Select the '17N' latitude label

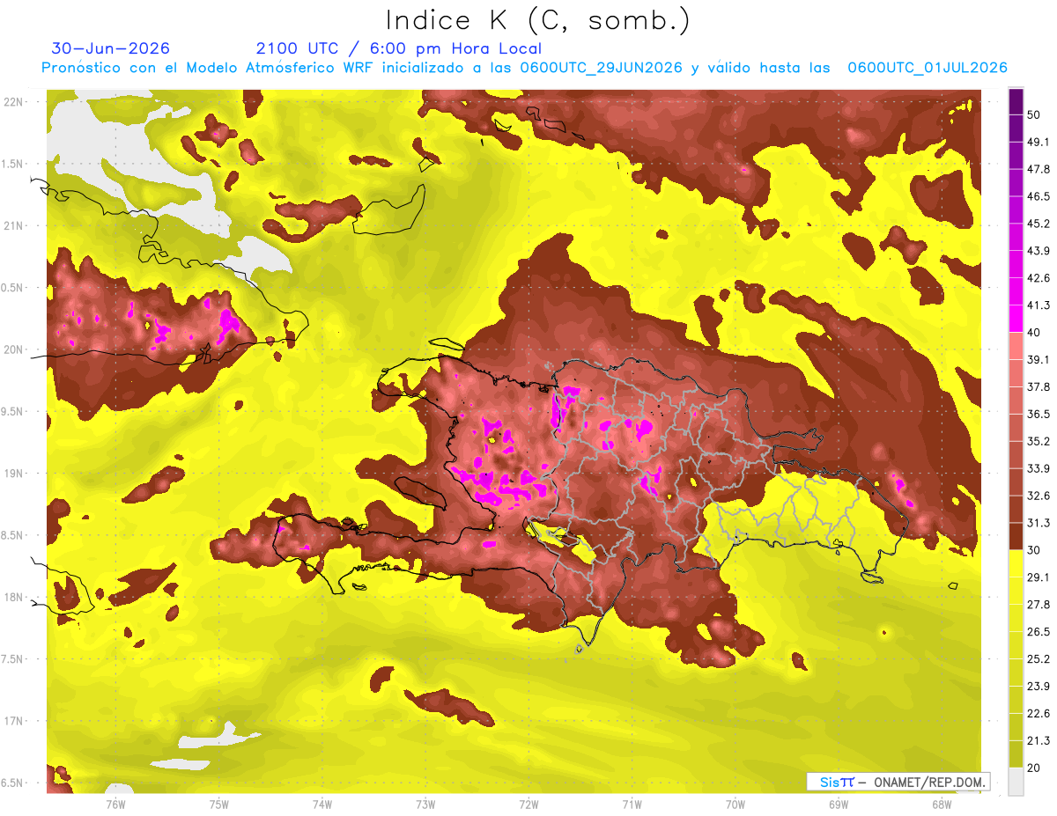12,721
